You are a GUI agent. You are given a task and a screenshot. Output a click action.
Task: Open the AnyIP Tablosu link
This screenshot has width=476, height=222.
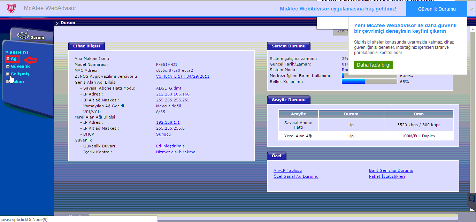click(x=287, y=170)
